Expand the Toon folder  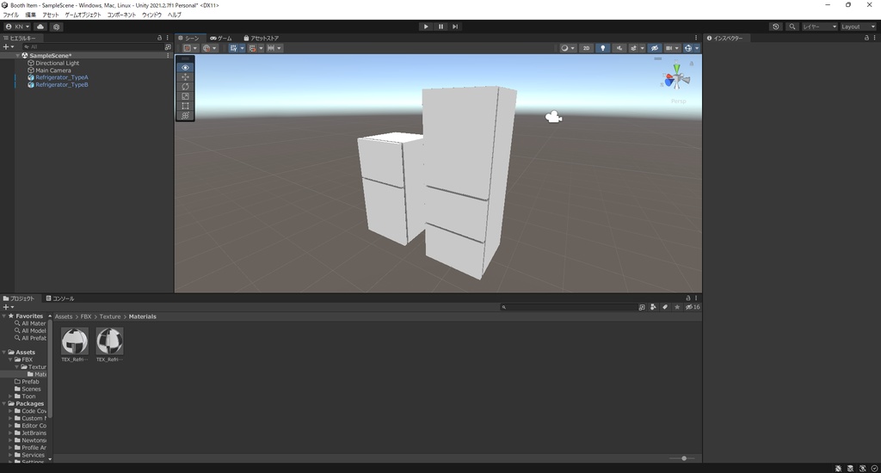tap(10, 396)
